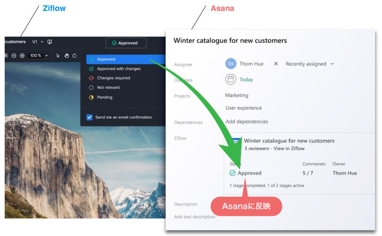Choose the Pending decision status
Image resolution: width=382 pixels, height=236 pixels.
[100, 98]
